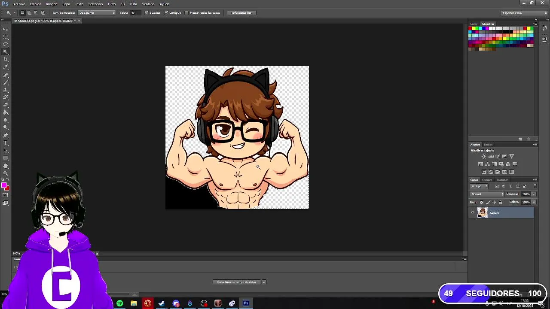This screenshot has width=550, height=309.
Task: Click Crear línea de tiempo de vídeo
Action: (x=236, y=282)
